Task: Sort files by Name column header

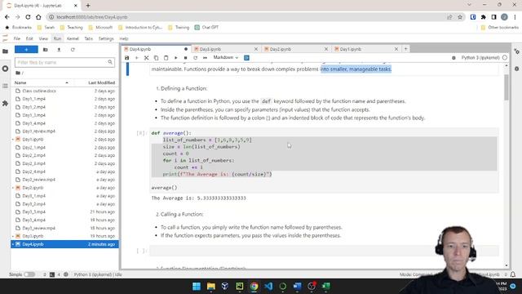Action: pyautogui.click(x=42, y=82)
